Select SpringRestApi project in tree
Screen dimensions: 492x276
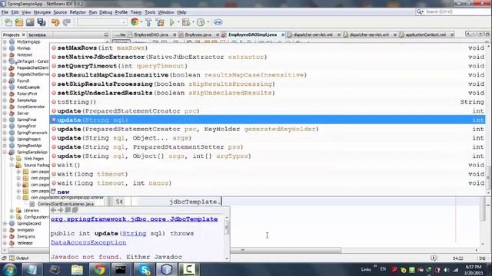[x=29, y=146]
